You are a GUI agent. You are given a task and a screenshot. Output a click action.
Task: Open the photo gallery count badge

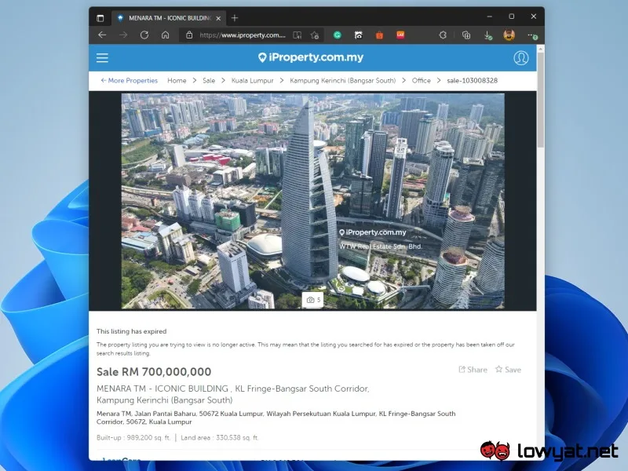click(312, 300)
